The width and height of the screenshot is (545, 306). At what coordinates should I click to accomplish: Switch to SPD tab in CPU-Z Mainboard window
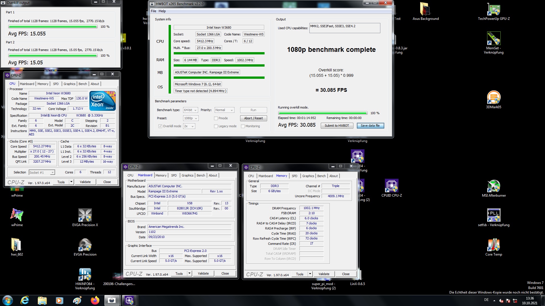click(x=174, y=175)
